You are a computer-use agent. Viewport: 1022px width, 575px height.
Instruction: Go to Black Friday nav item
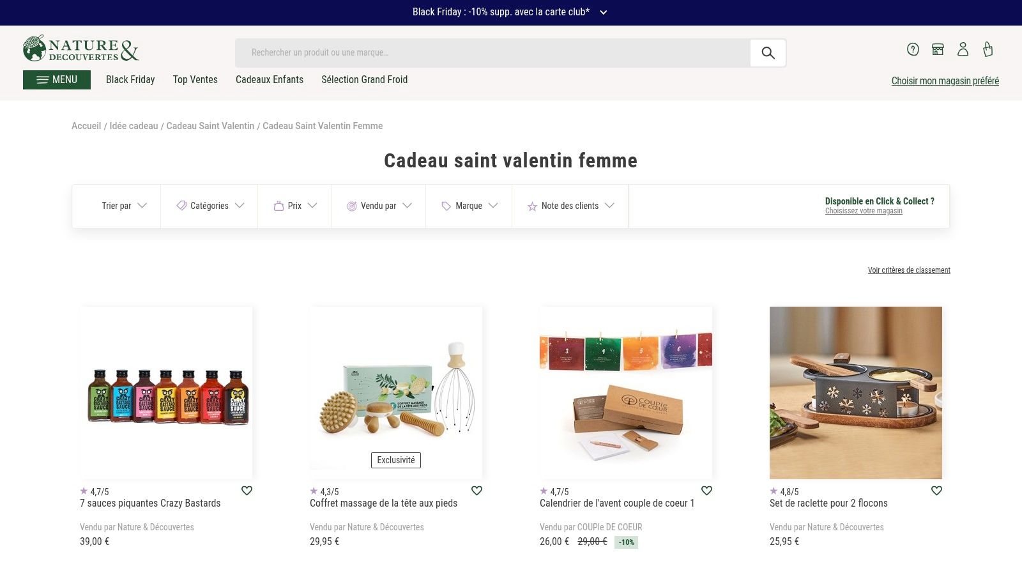click(x=130, y=80)
